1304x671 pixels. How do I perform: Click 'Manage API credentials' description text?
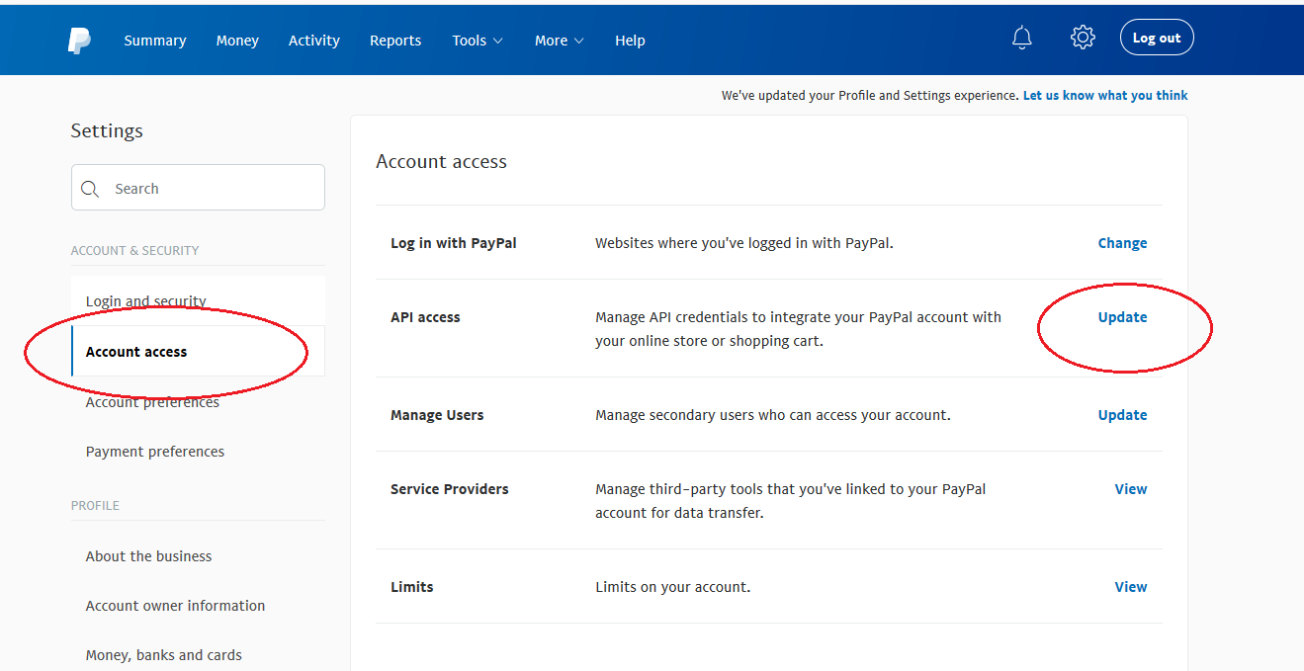click(x=799, y=329)
